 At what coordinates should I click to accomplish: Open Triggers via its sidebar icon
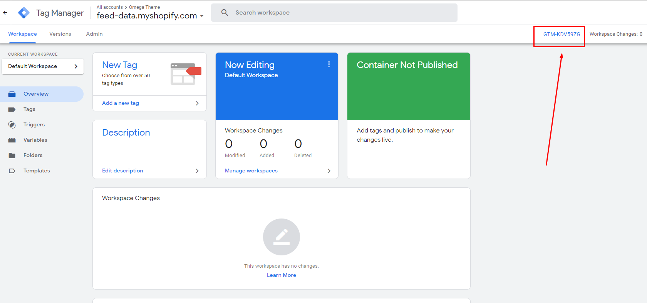point(12,125)
